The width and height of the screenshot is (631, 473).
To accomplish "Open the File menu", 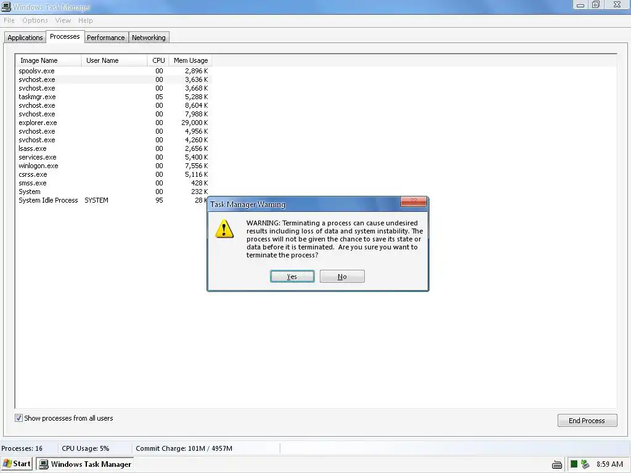I will click(x=9, y=20).
